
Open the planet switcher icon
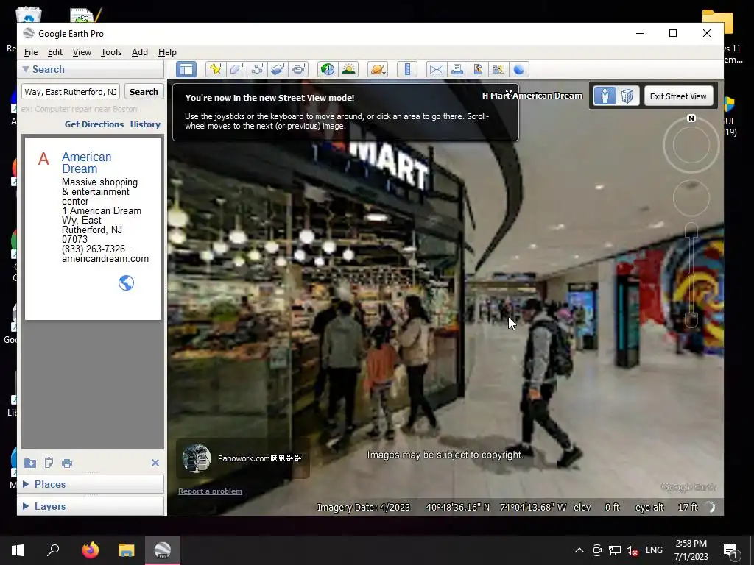pyautogui.click(x=378, y=69)
